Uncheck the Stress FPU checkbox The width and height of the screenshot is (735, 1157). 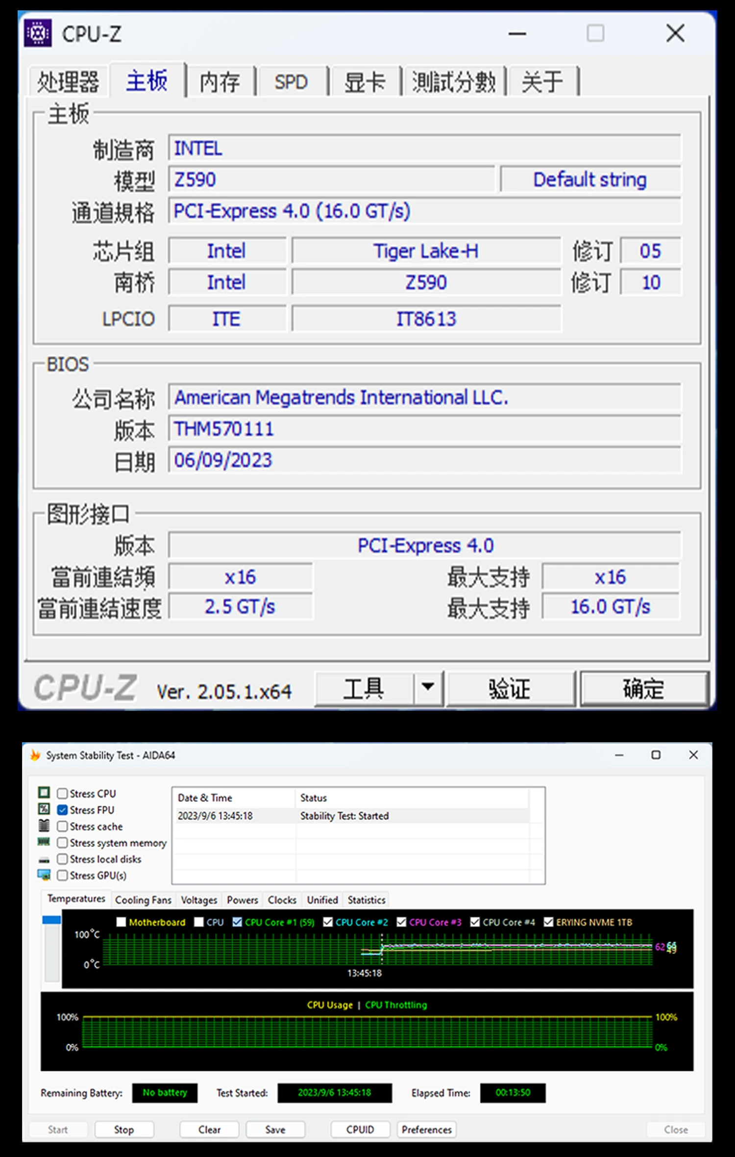click(x=62, y=809)
